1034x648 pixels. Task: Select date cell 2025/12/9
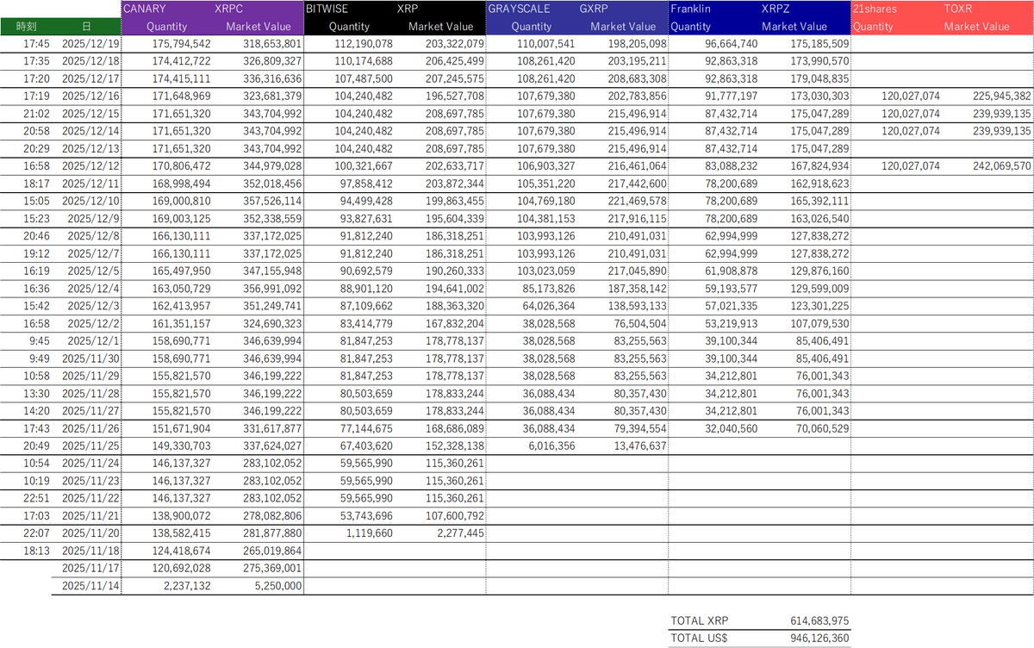[x=94, y=219]
